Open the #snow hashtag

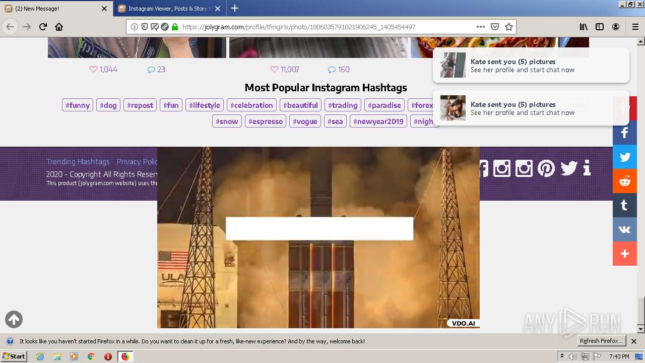[227, 122]
